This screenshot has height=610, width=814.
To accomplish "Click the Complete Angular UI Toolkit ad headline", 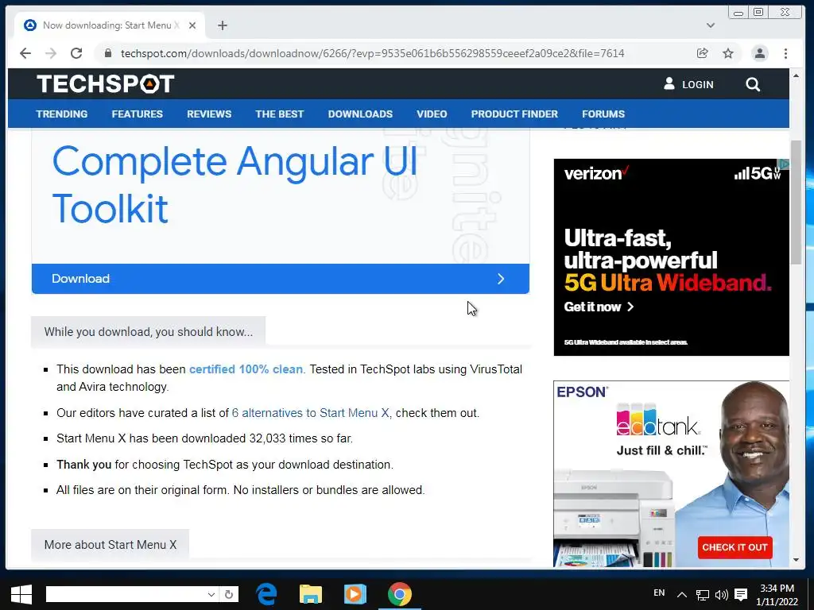I will (x=235, y=184).
